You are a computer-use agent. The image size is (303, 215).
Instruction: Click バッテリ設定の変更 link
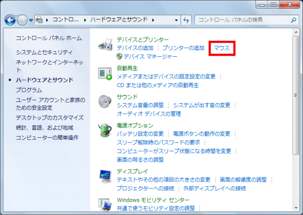pos(140,134)
